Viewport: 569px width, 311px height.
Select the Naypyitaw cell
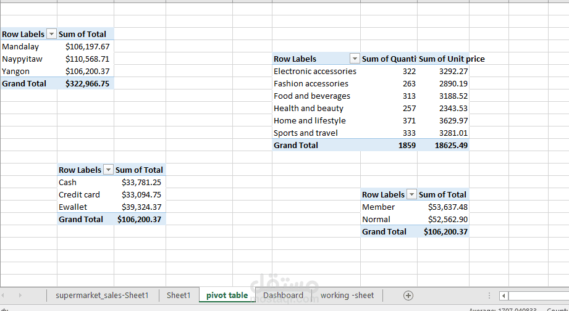point(28,59)
